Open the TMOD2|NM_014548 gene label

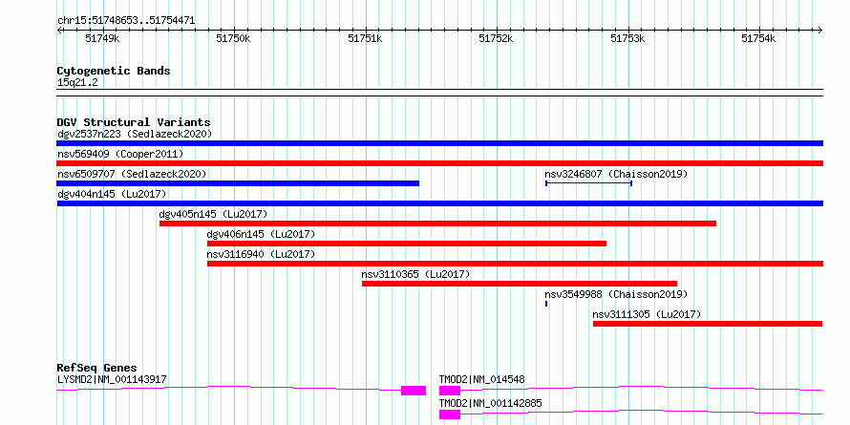482,379
